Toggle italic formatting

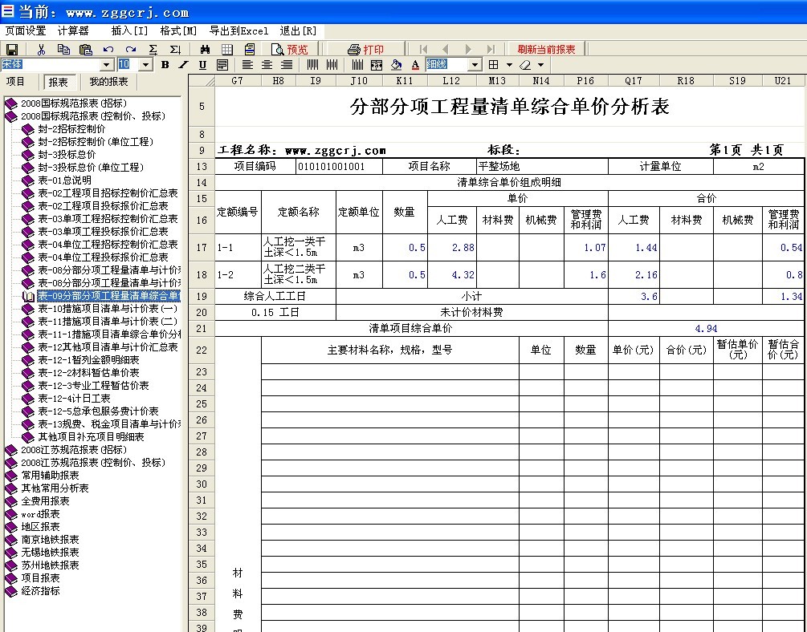[183, 65]
